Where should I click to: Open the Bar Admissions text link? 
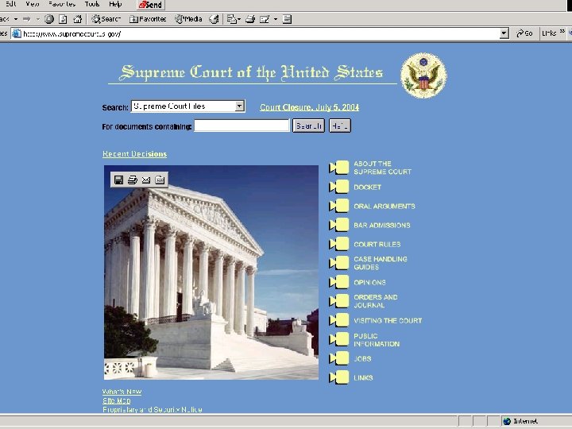point(382,225)
